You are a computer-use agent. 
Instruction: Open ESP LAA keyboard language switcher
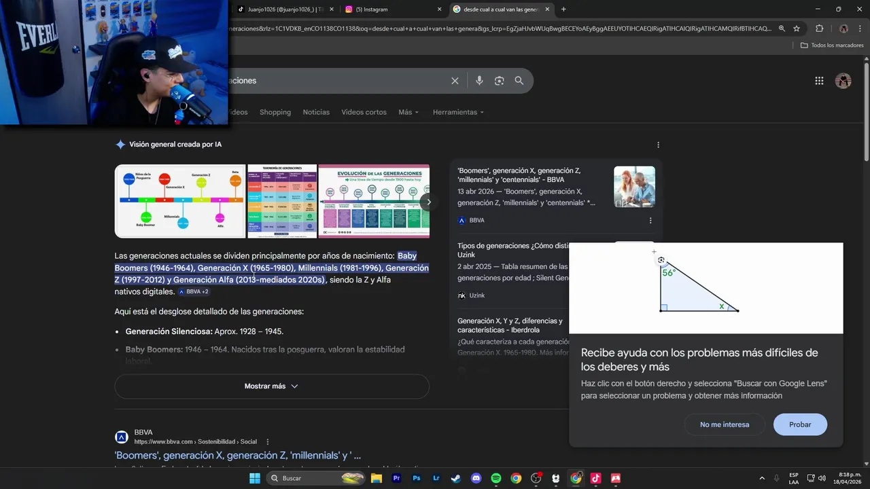tap(794, 478)
